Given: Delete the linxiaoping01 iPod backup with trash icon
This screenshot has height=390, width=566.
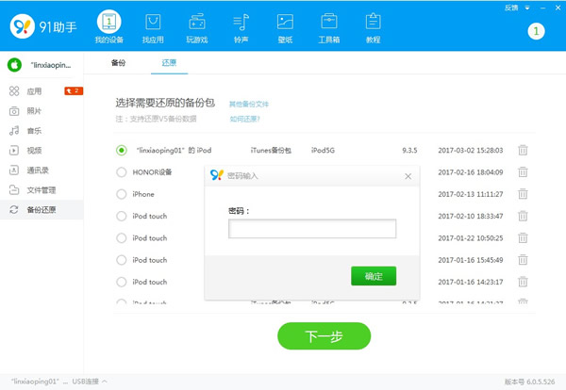Looking at the screenshot, I should point(523,150).
